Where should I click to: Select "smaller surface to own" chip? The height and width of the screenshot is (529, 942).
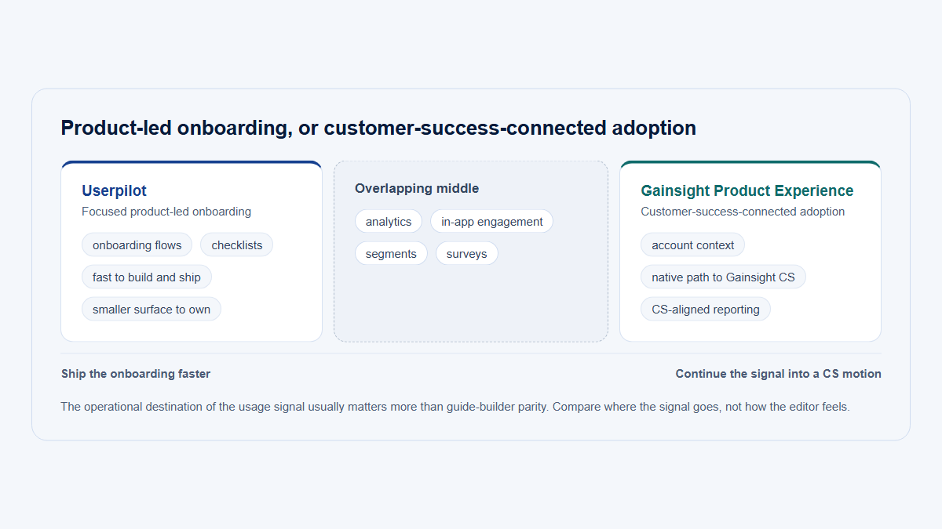click(x=152, y=310)
